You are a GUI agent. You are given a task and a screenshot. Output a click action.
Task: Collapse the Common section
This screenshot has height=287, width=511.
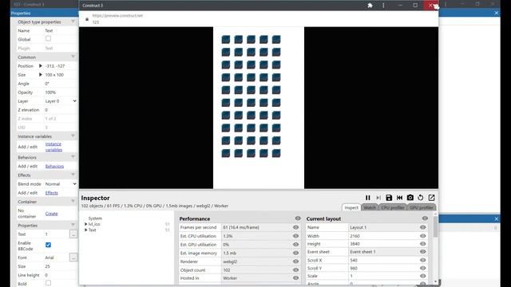pos(73,57)
